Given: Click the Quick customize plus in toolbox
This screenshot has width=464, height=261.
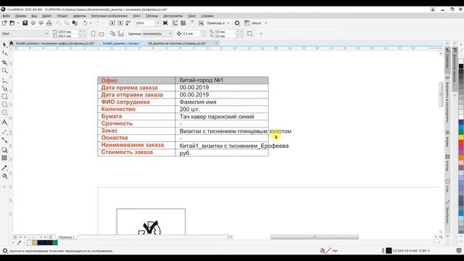Looking at the screenshot, I should click(x=4, y=187).
